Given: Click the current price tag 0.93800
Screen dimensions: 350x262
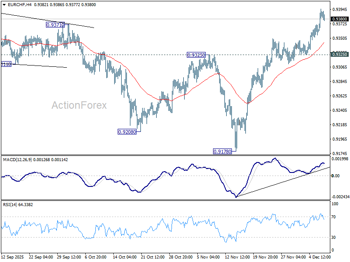Looking at the screenshot, I should [x=340, y=19].
